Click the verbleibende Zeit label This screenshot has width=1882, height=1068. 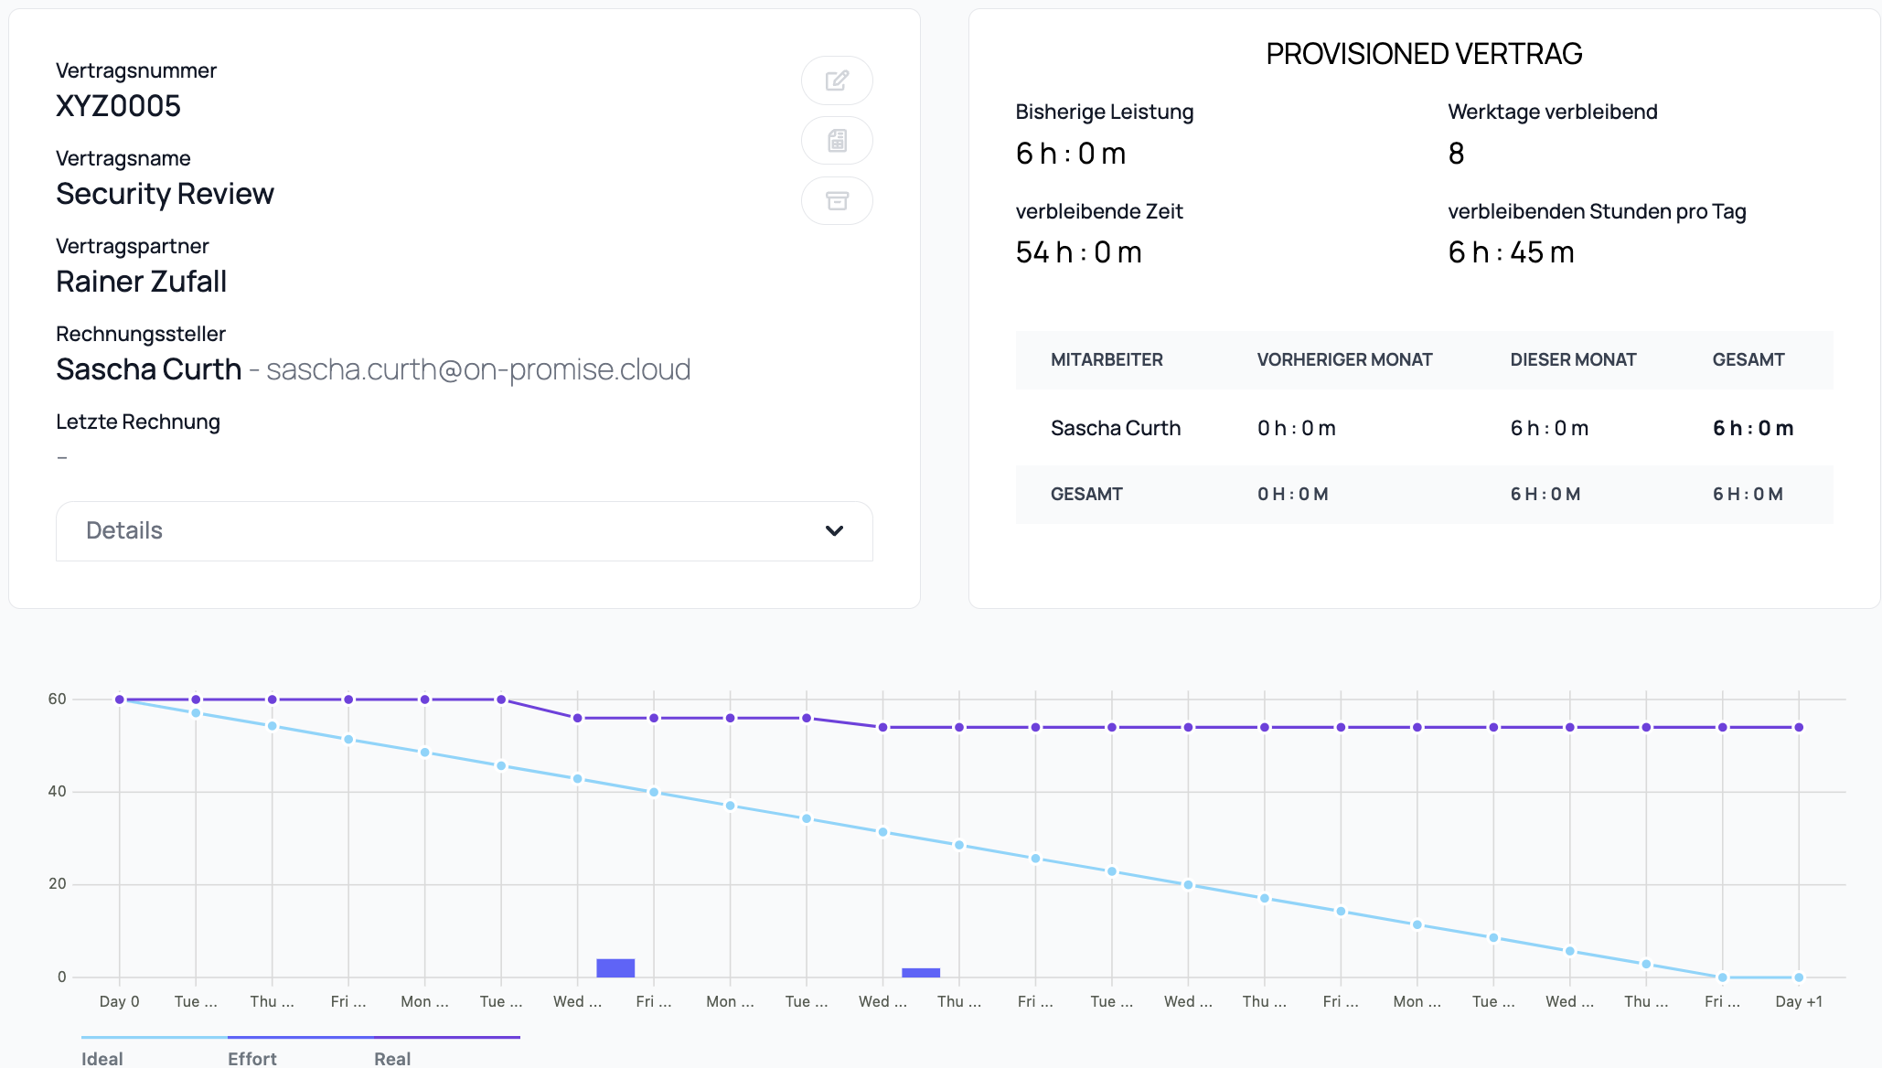pos(1099,212)
